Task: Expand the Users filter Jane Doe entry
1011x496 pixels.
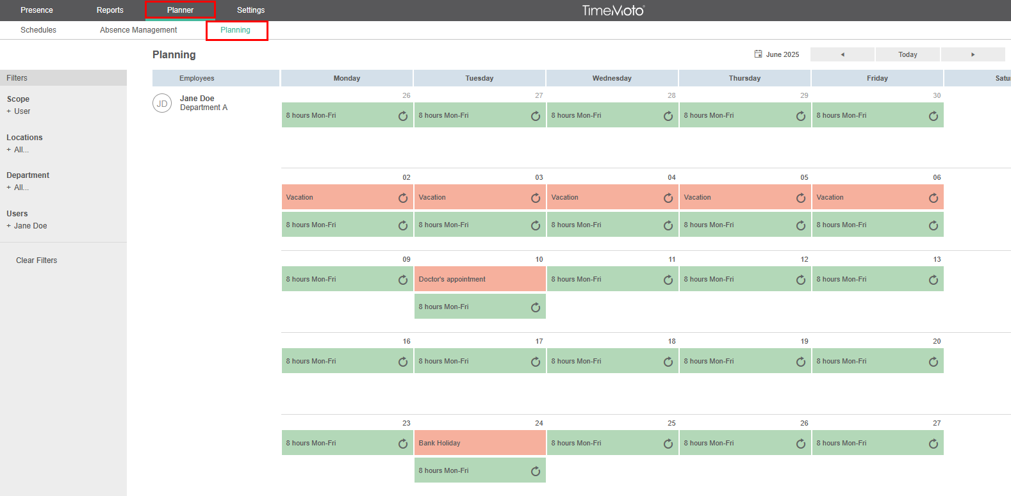Action: point(27,226)
